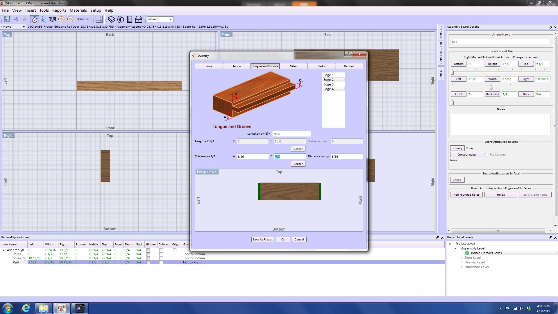558x314 pixels.
Task: Toggle Hidden checkbox for Stiles row
Action: click(x=148, y=254)
